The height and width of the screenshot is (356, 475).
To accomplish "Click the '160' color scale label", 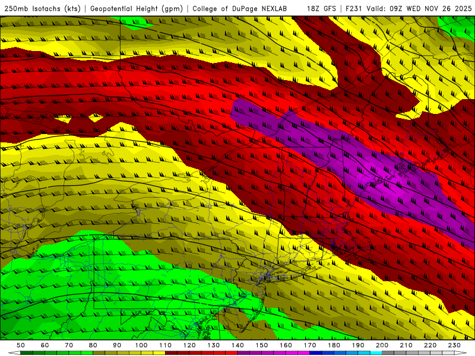I will point(286,345).
